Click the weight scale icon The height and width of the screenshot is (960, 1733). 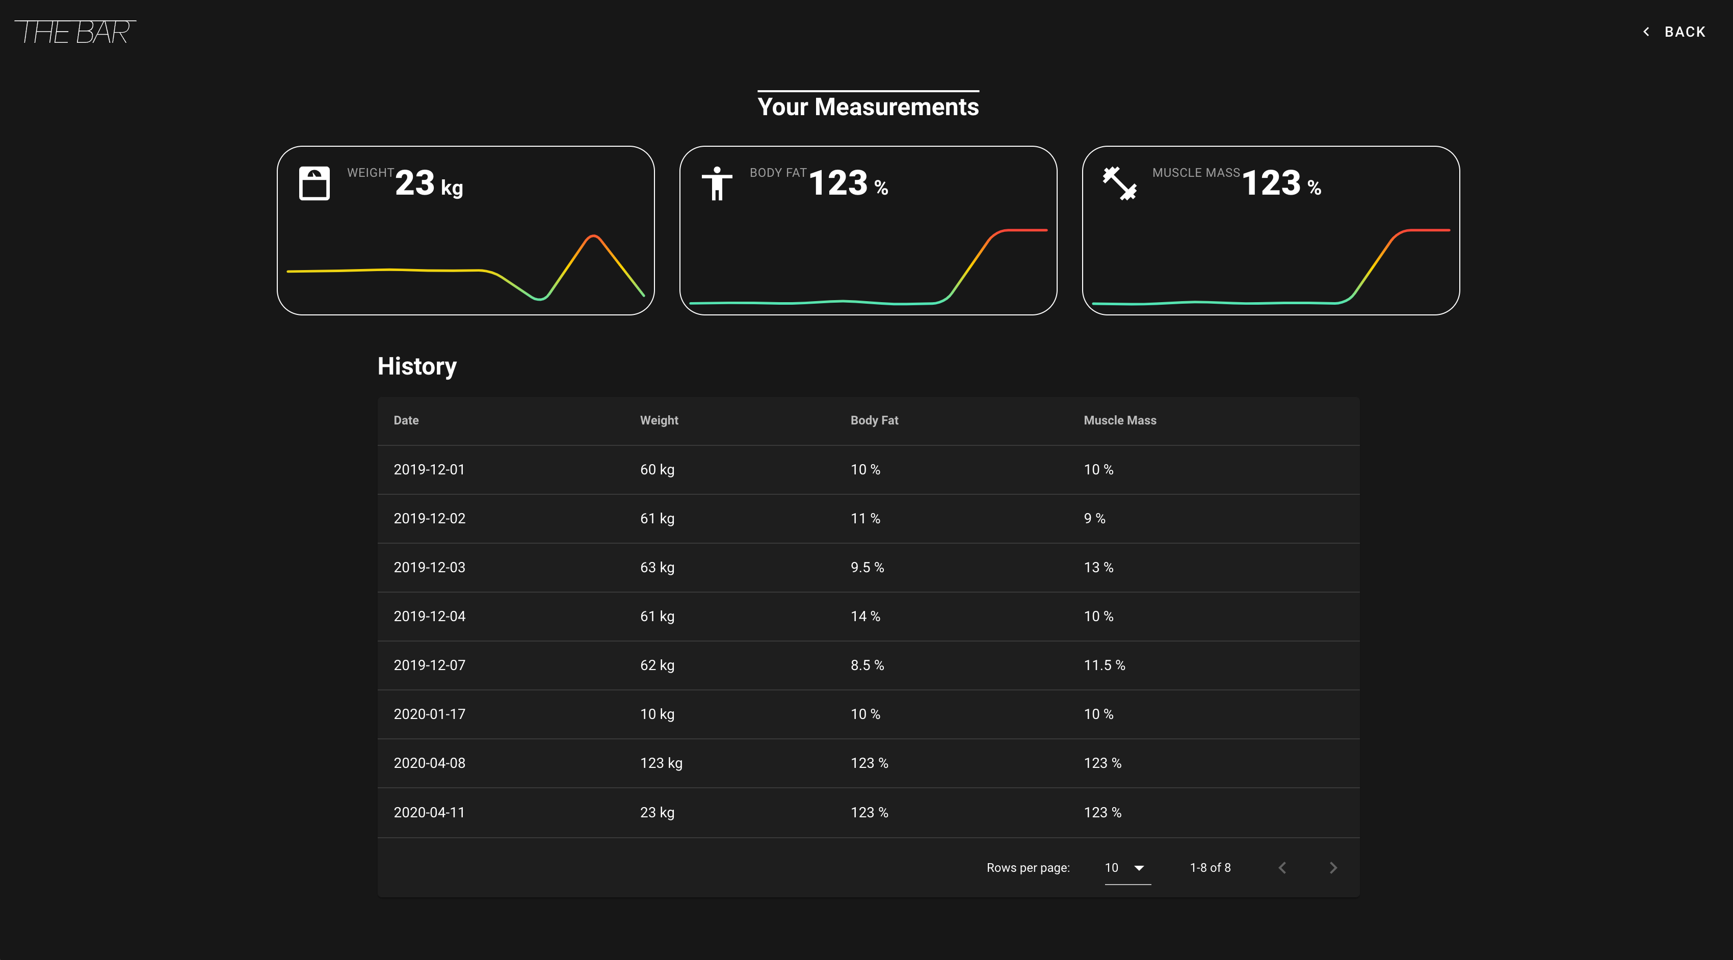(314, 183)
